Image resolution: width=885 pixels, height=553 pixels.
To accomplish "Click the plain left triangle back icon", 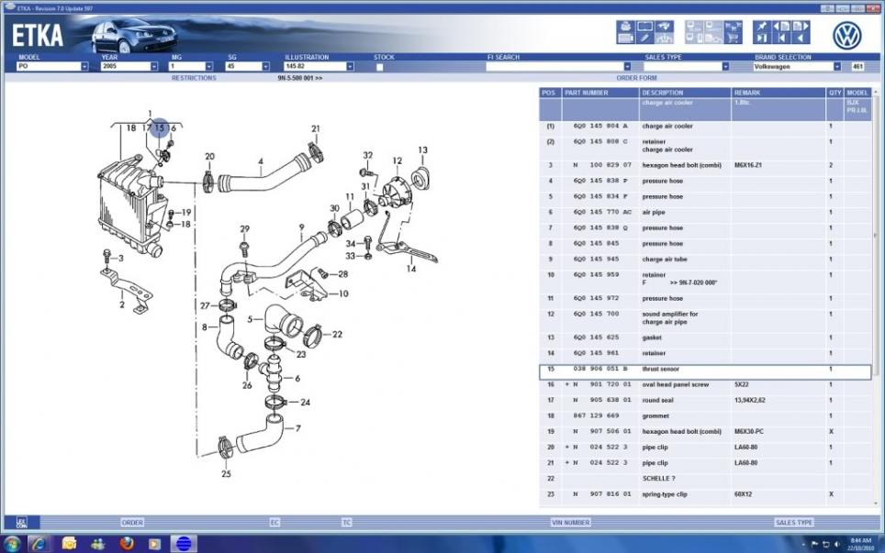I will [801, 39].
